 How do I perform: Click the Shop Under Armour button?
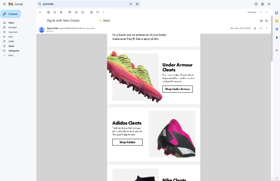click(x=177, y=89)
